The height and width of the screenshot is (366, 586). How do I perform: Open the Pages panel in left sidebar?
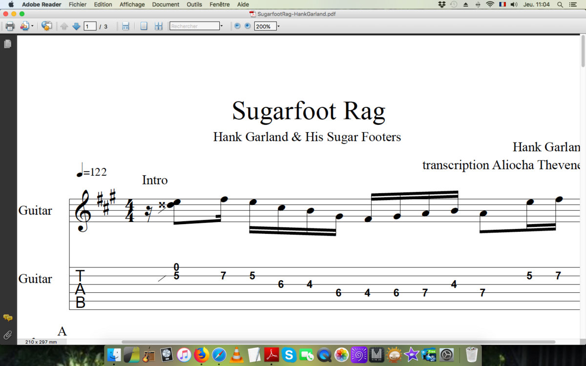(x=7, y=44)
